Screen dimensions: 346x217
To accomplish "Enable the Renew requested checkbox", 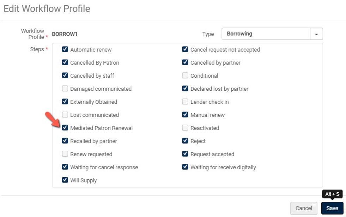I will click(x=65, y=153).
